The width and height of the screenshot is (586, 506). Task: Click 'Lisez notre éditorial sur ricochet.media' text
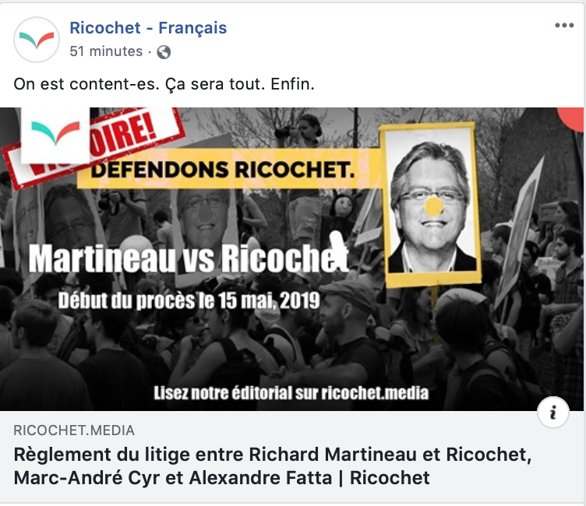291,393
